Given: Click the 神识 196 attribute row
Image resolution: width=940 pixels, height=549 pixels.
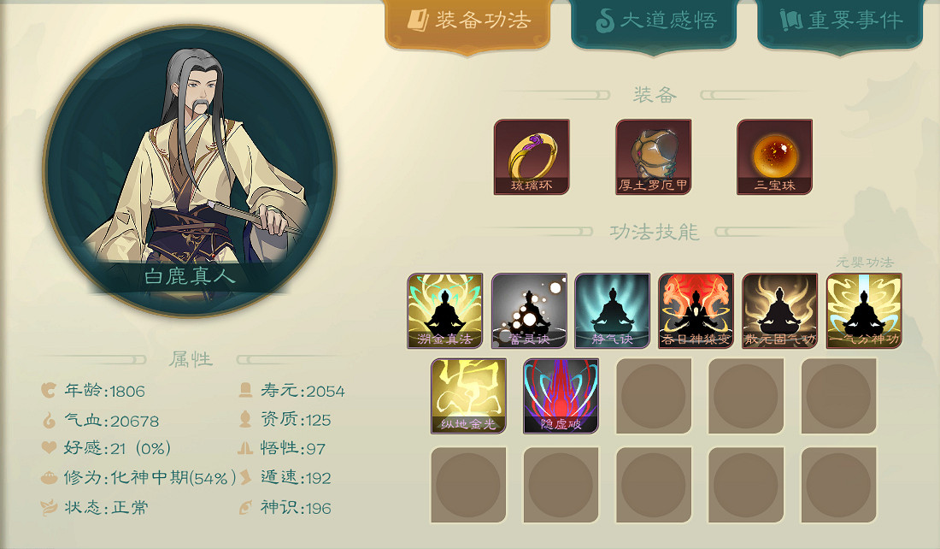Looking at the screenshot, I should (x=285, y=508).
